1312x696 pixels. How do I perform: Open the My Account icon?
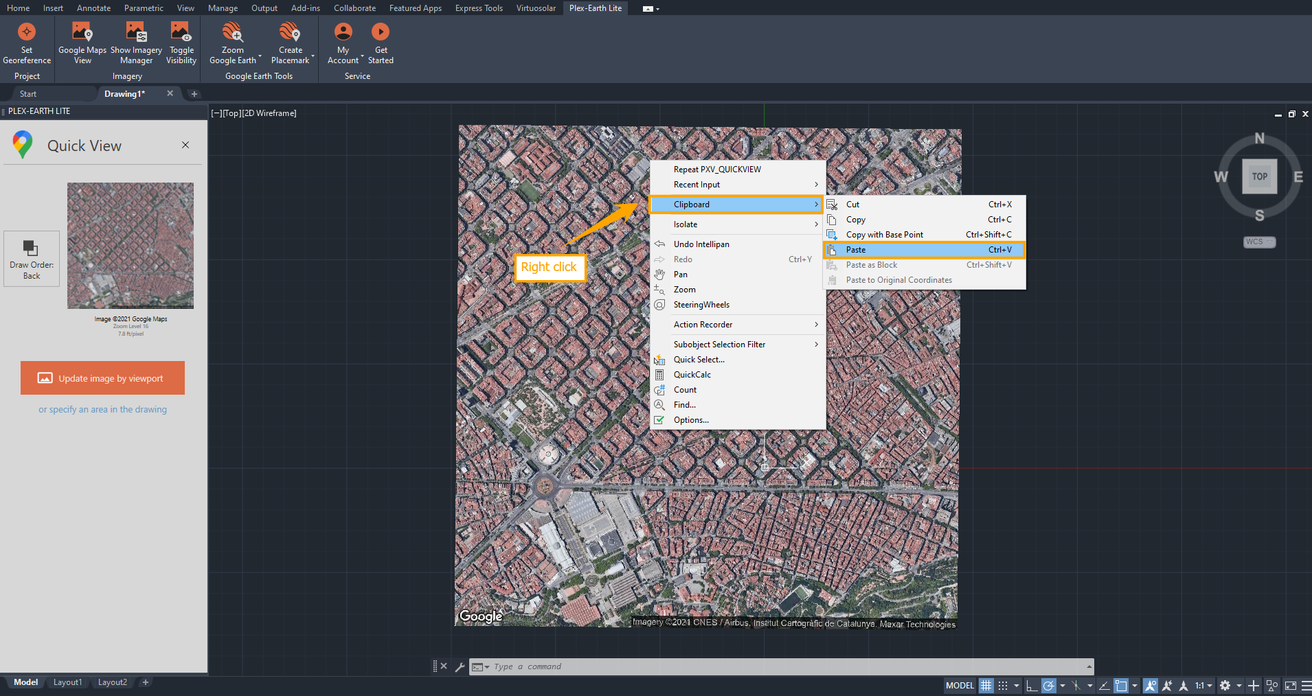pyautogui.click(x=343, y=32)
